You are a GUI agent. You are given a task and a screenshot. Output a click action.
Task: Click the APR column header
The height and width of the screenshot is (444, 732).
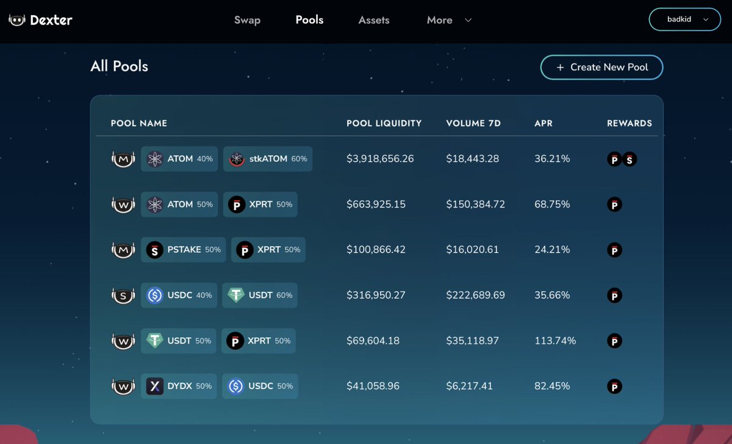pyautogui.click(x=544, y=123)
